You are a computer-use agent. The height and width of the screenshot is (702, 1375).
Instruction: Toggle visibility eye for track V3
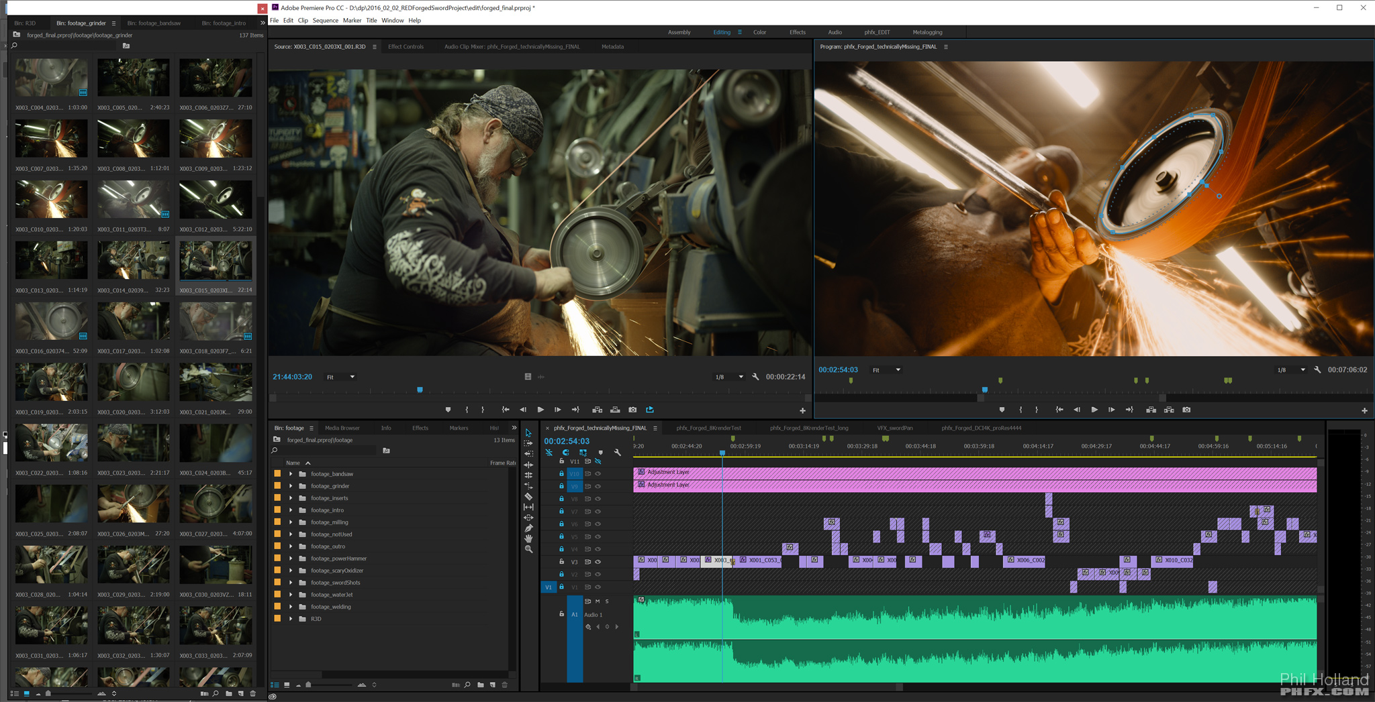pyautogui.click(x=598, y=562)
